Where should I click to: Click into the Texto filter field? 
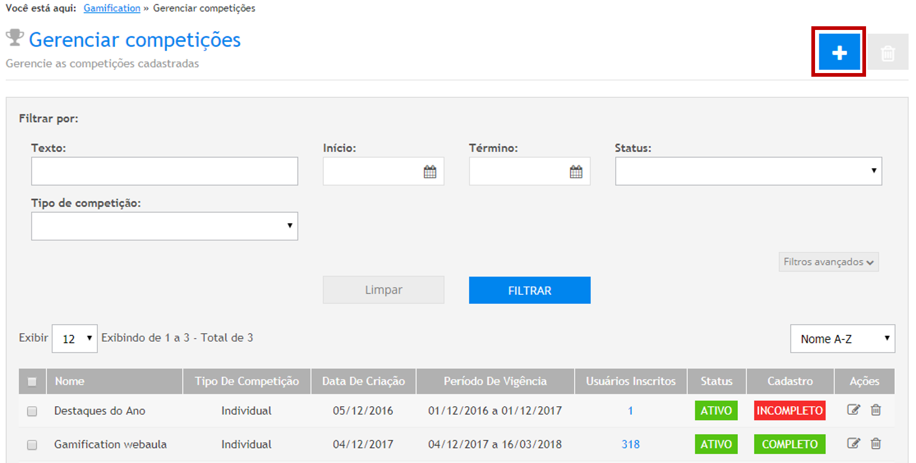[x=164, y=171]
